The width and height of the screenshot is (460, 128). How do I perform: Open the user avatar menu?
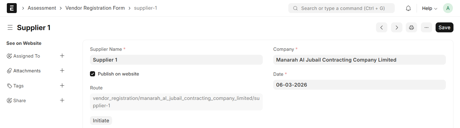[448, 8]
